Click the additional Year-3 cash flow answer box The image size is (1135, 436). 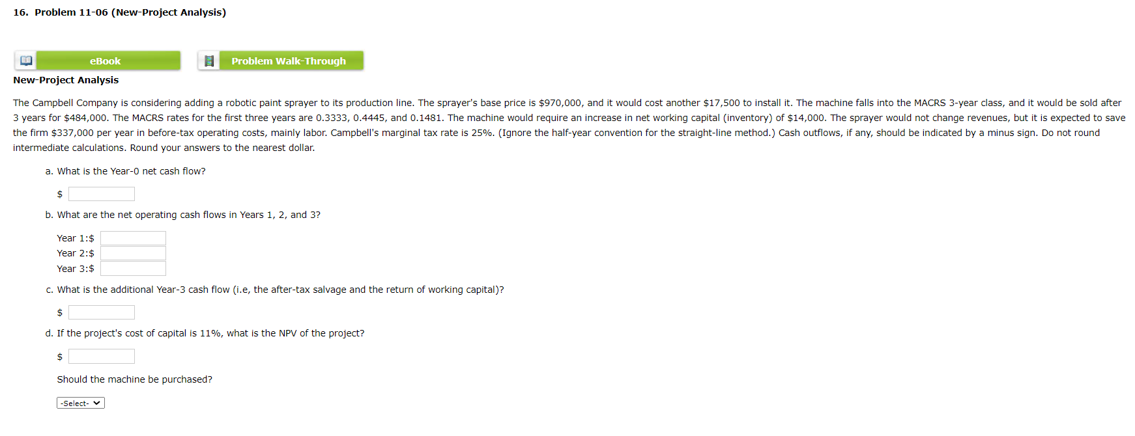pos(101,312)
